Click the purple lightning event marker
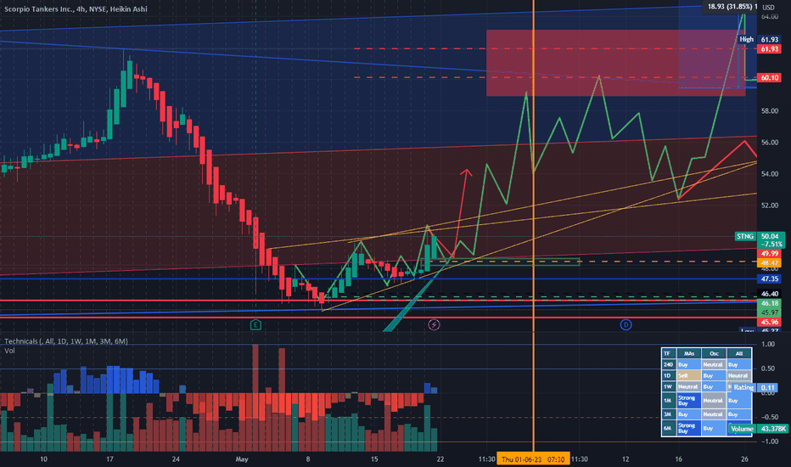Viewport: 791px width, 467px height. [x=434, y=324]
